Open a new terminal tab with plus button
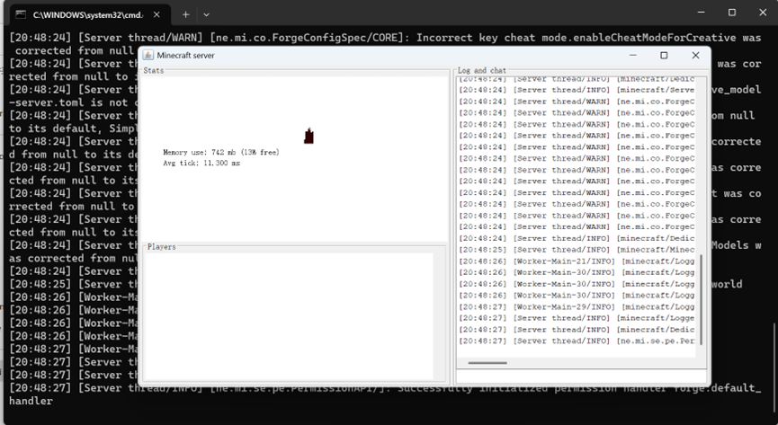 pyautogui.click(x=185, y=15)
